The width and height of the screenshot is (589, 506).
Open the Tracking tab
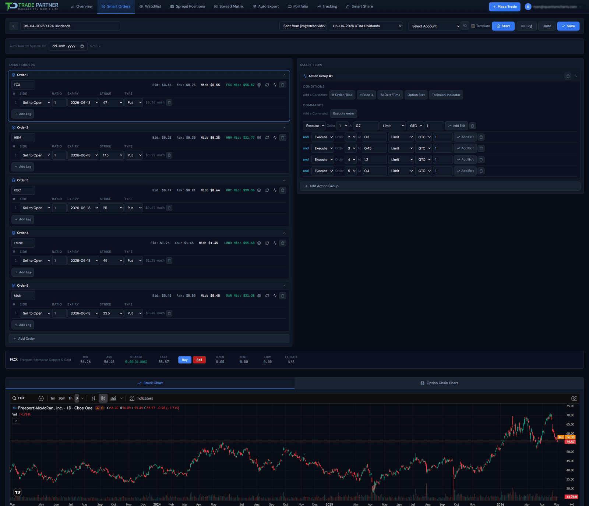(x=327, y=7)
